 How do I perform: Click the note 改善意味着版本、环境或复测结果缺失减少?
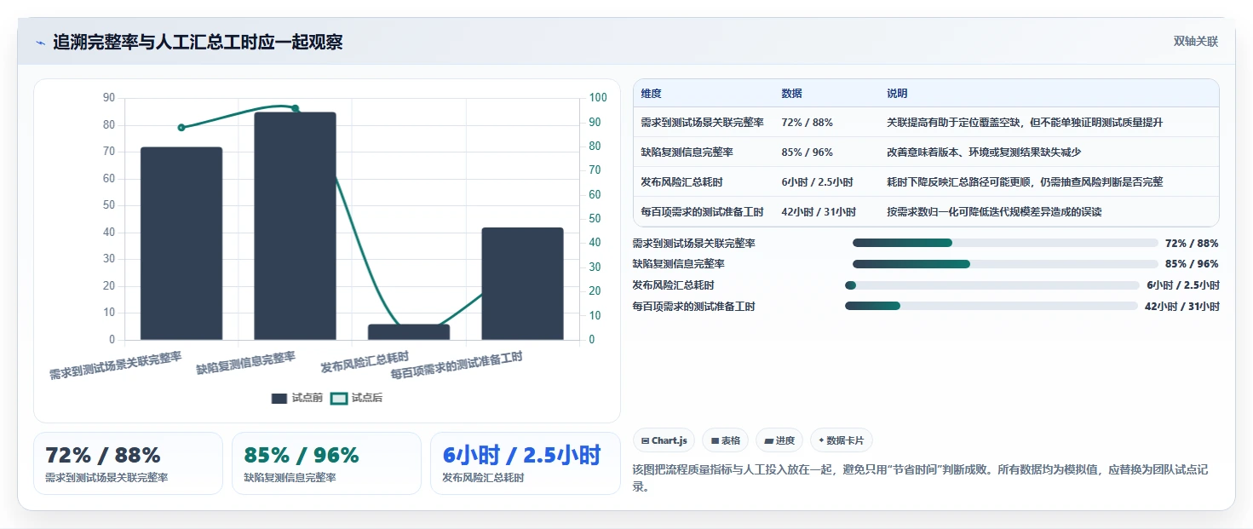(x=984, y=152)
